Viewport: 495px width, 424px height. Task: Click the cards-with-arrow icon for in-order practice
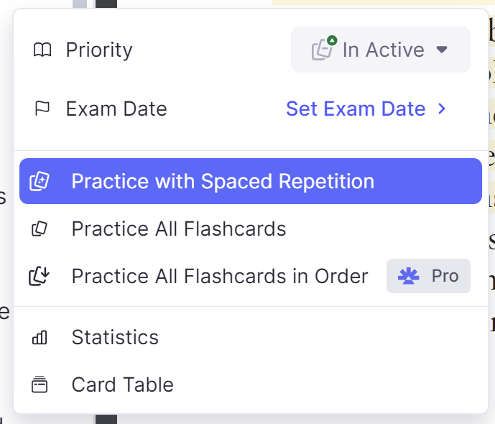tap(39, 276)
